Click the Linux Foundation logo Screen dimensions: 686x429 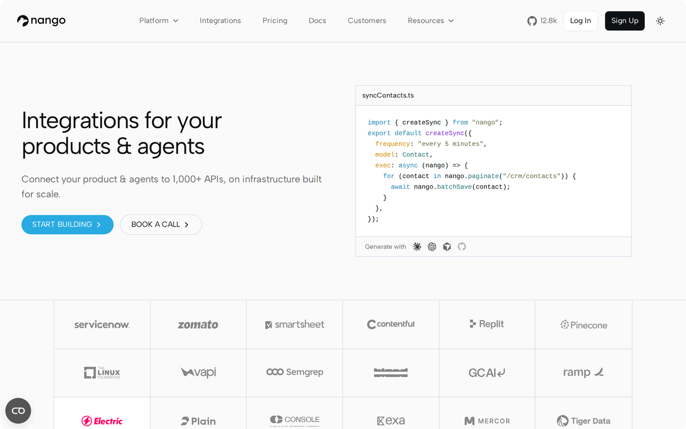[102, 373]
